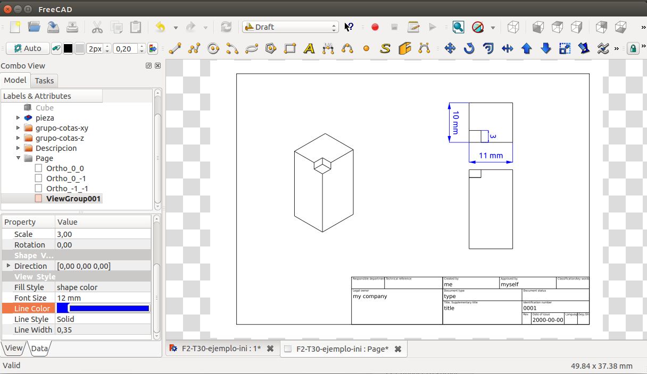Toggle the snap lock button
The width and height of the screenshot is (647, 374).
click(633, 49)
